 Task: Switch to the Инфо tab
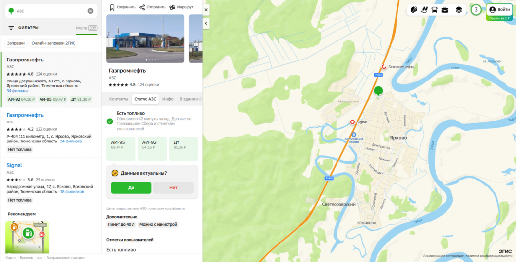pyautogui.click(x=168, y=99)
